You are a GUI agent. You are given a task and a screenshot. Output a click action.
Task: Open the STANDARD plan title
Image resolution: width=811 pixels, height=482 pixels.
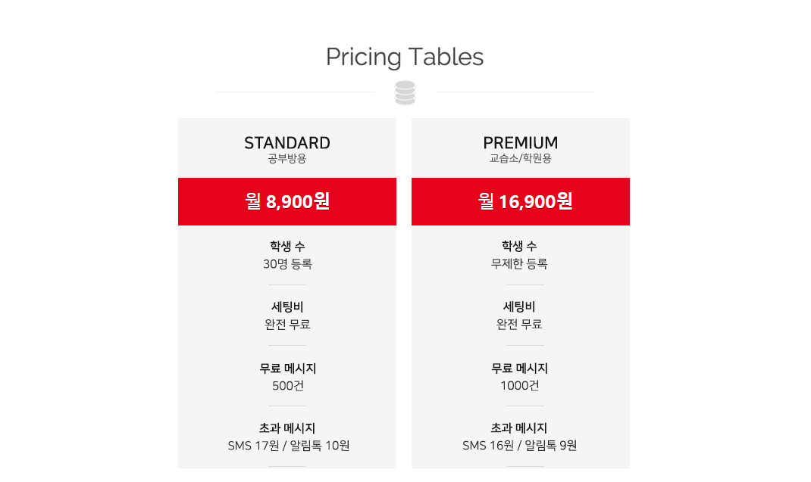pos(287,142)
